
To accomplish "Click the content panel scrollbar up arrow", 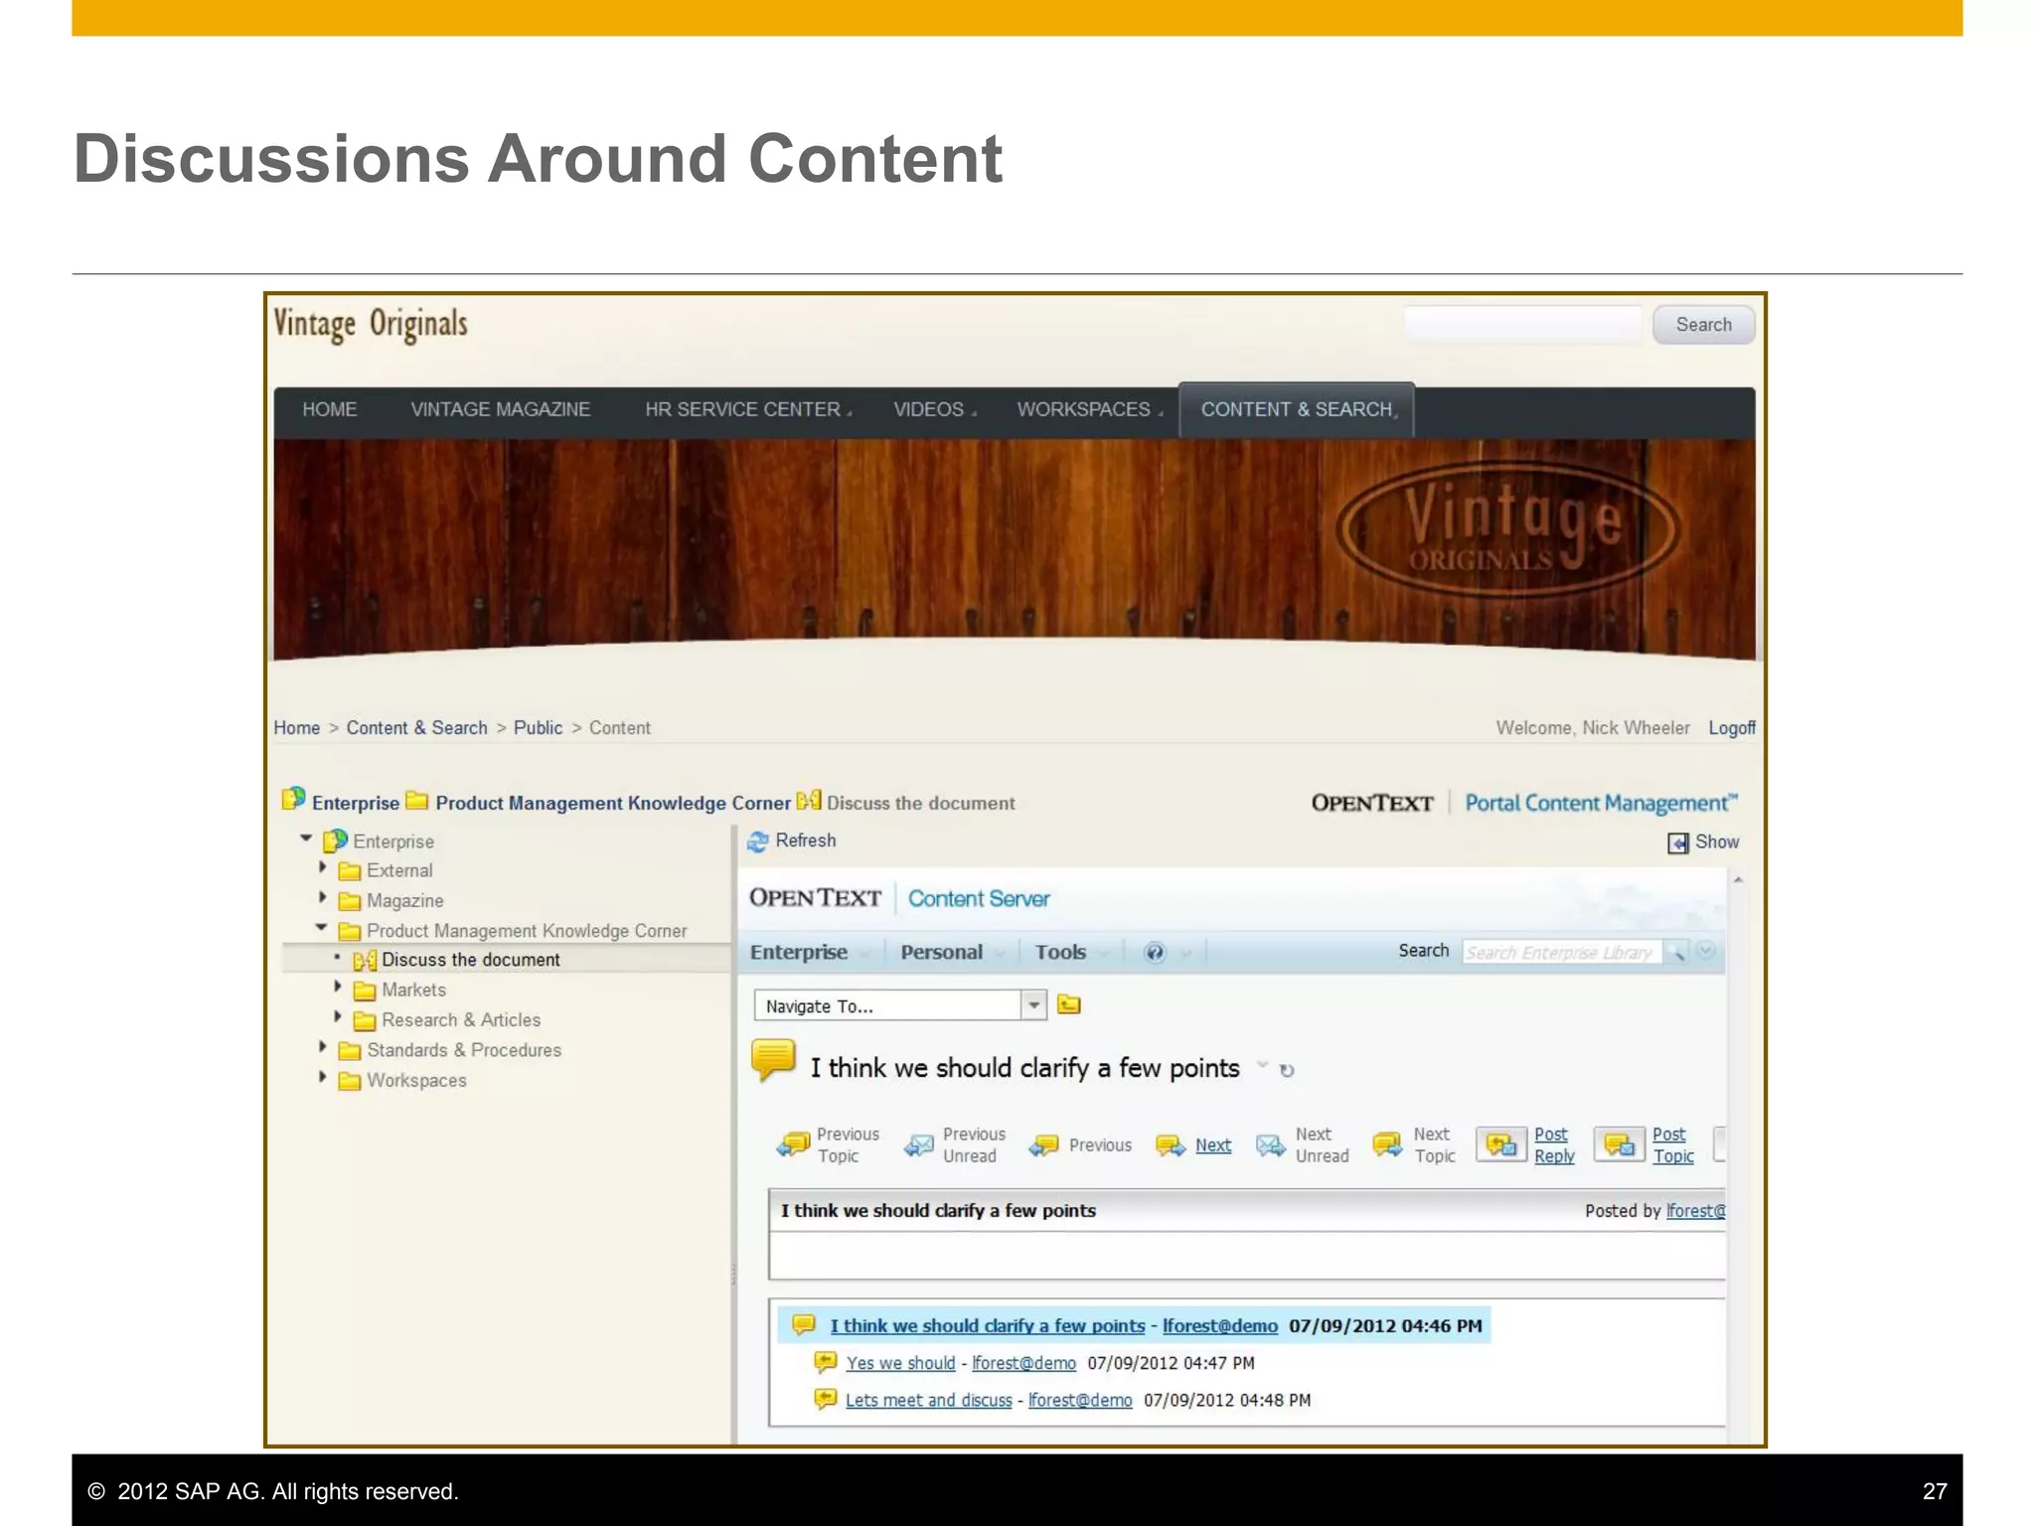I will (x=1738, y=880).
